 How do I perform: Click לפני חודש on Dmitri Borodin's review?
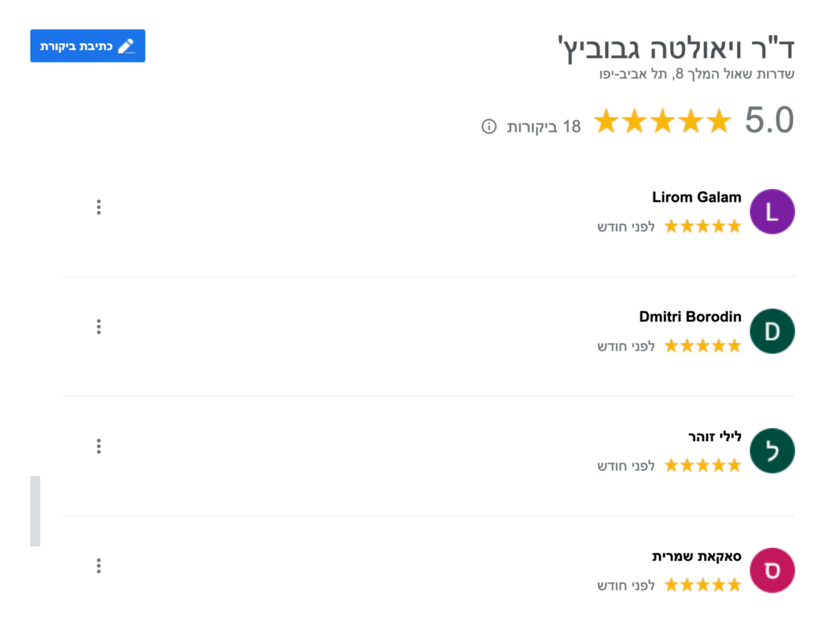click(x=626, y=346)
